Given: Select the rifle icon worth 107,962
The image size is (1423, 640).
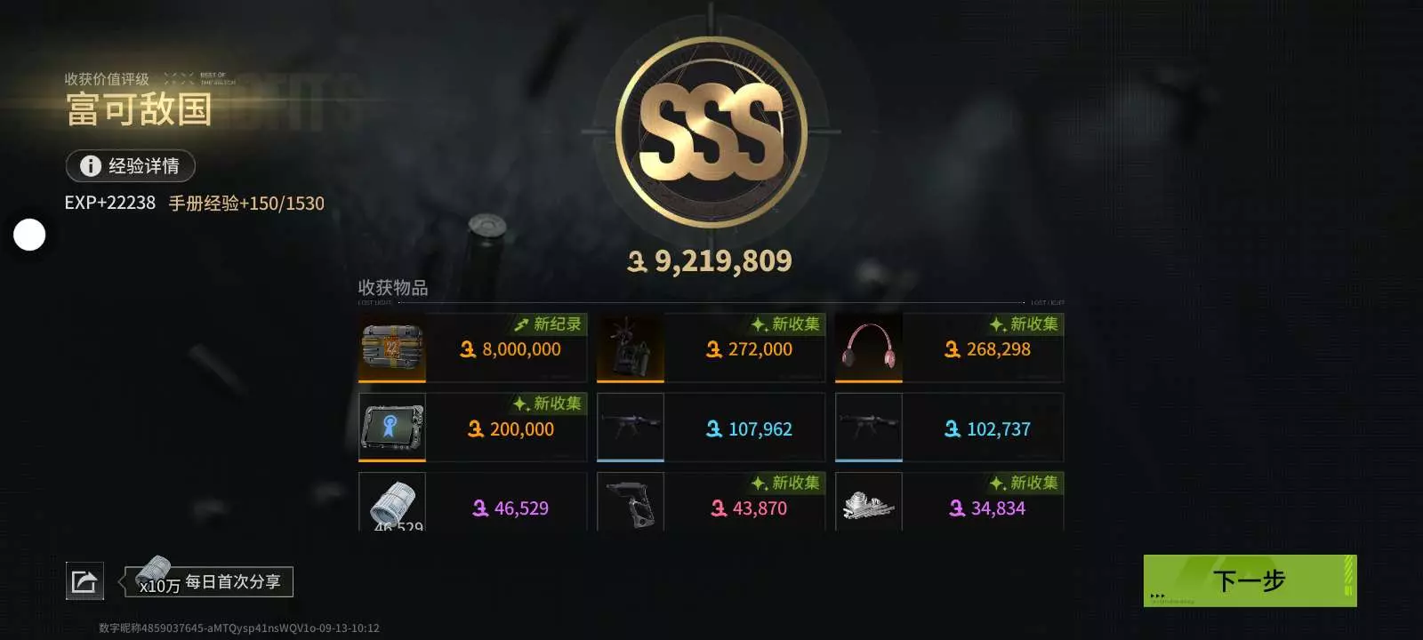Looking at the screenshot, I should tap(631, 428).
